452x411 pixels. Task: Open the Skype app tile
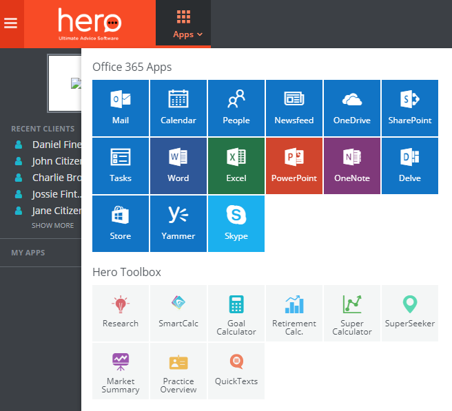(x=236, y=224)
